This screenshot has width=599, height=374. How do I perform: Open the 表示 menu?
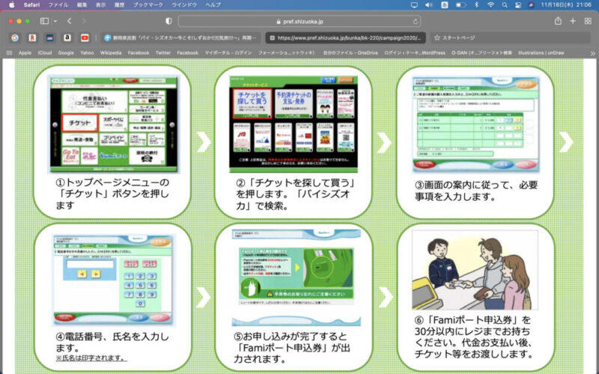point(100,5)
